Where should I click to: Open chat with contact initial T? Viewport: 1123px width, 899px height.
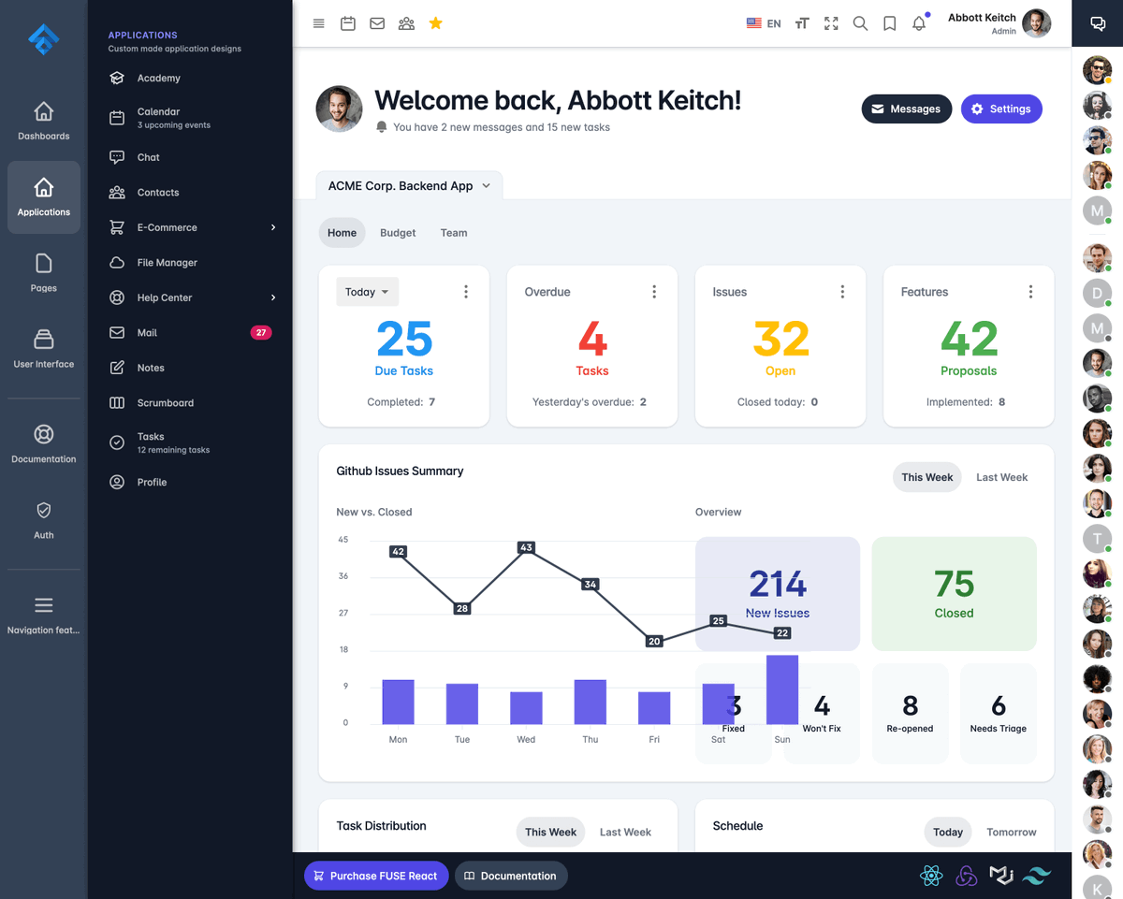[1097, 538]
